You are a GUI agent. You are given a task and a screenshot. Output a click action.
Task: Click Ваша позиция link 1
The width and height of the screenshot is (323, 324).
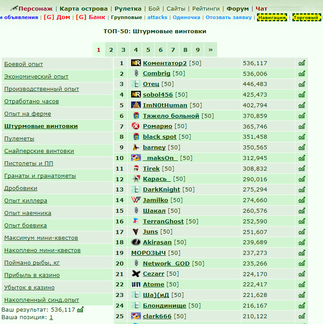[x=51, y=317]
